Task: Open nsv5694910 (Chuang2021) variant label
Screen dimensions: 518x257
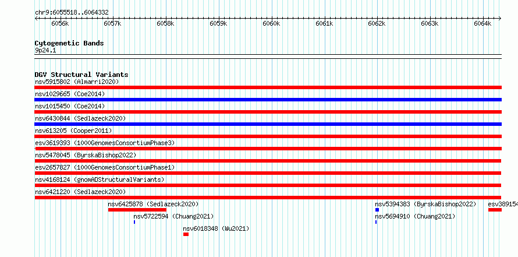Action: (415, 216)
